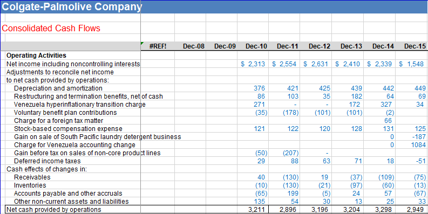Select the Deferred income taxes row label
The height and width of the screenshot is (214, 428).
(47, 161)
